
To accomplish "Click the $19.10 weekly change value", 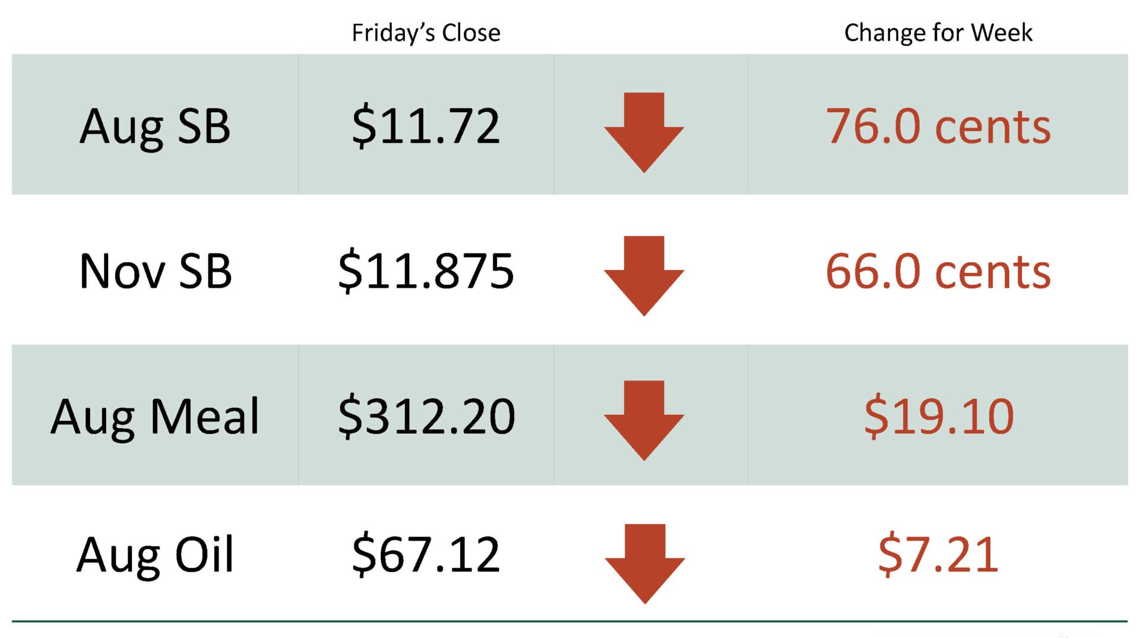I will pos(939,416).
